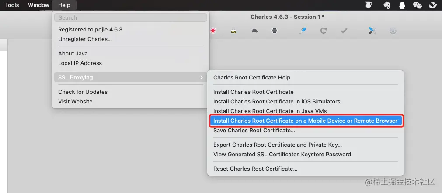Click the broom clear session icon
Viewport: 442px width, 193px height.
coord(233,31)
